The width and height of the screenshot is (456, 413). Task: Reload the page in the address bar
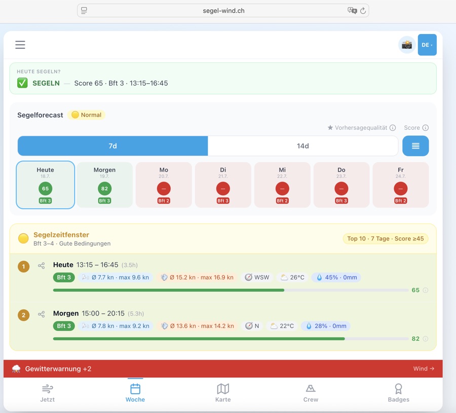click(363, 11)
